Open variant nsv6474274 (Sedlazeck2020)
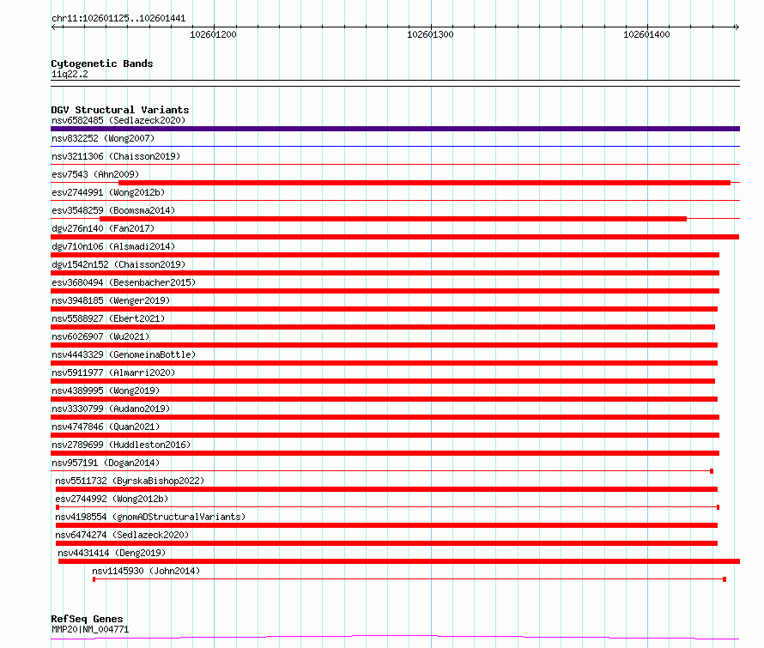This screenshot has height=648, width=764. pos(122,535)
